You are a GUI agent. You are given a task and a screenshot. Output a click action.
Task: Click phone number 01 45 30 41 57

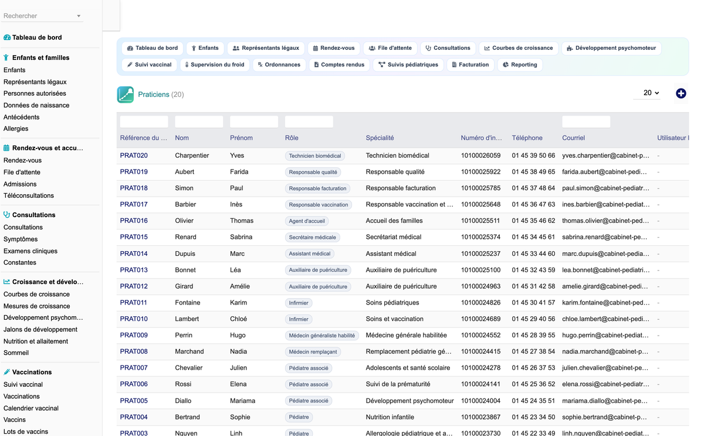coord(533,303)
